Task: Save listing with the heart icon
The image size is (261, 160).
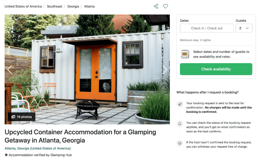Action: click(165, 6)
